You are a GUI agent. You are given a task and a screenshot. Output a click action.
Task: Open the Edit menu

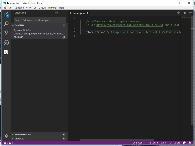(10, 8)
